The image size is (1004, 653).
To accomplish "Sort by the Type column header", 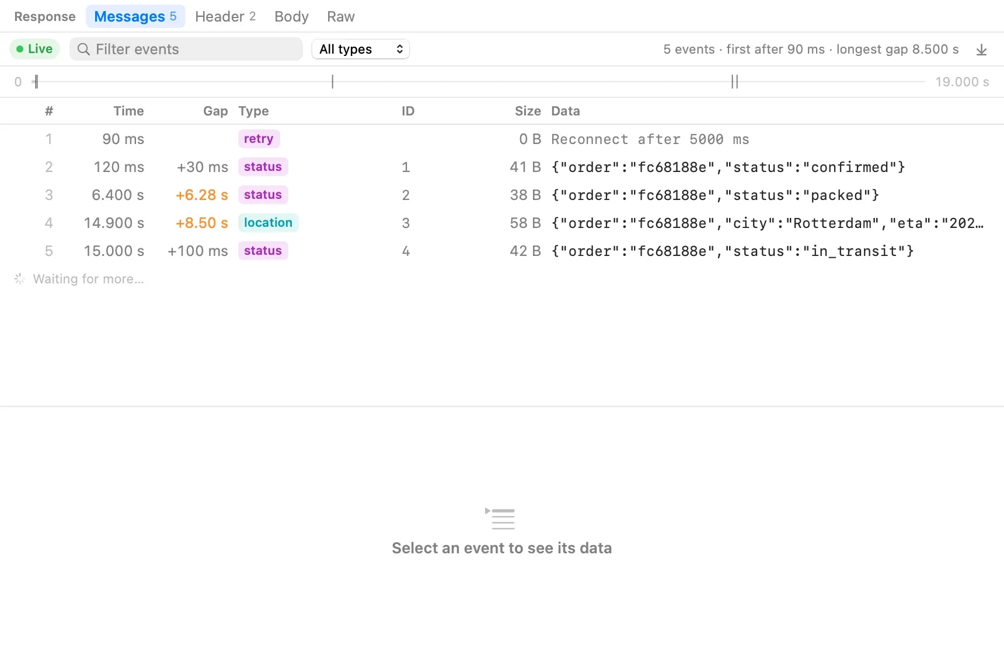I will point(253,111).
